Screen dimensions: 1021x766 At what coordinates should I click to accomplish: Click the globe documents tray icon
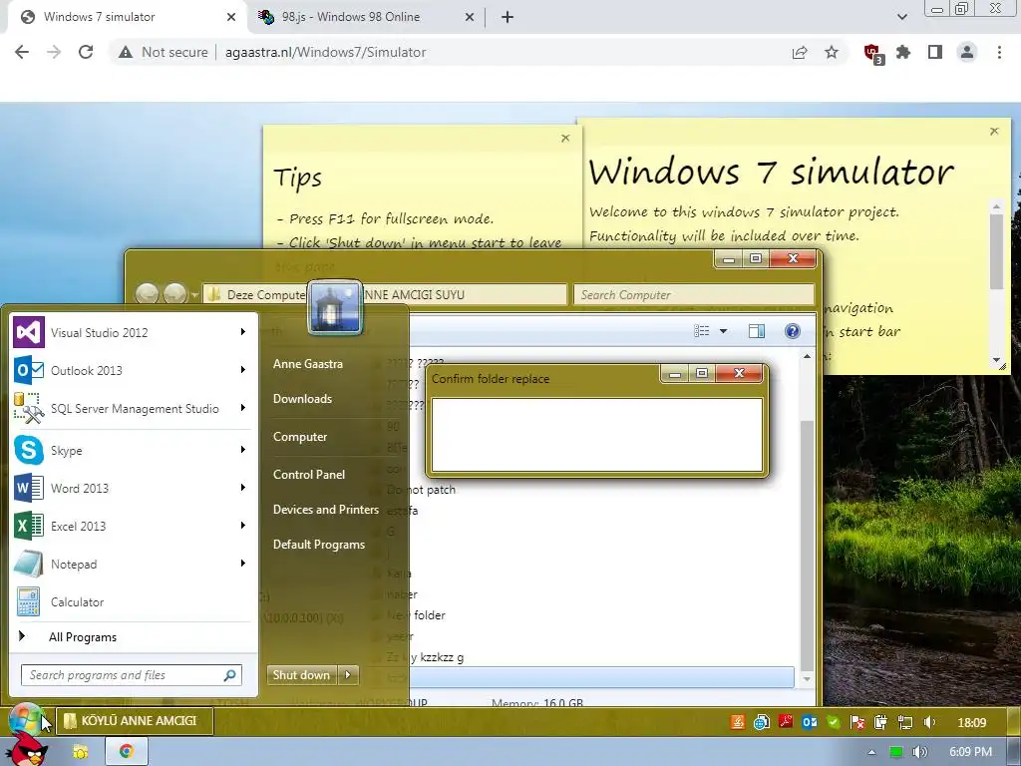click(x=761, y=722)
